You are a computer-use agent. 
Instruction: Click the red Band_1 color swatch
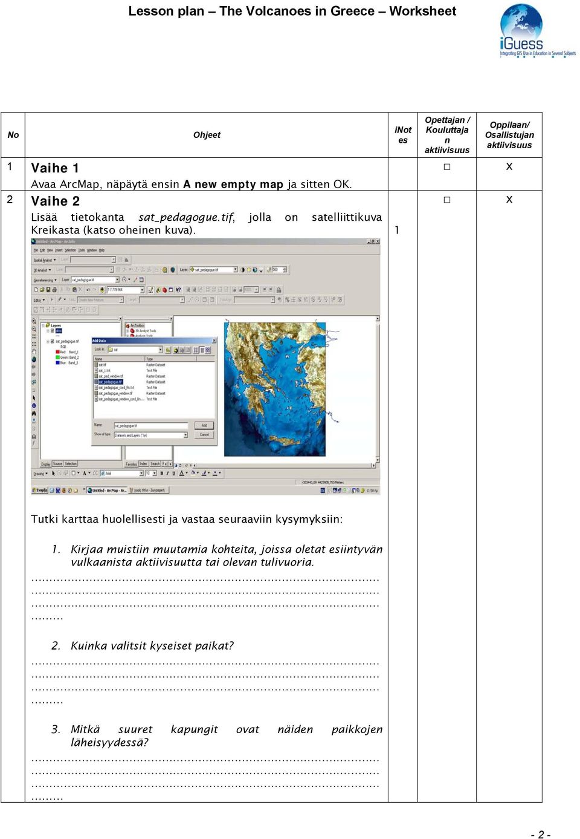57,351
